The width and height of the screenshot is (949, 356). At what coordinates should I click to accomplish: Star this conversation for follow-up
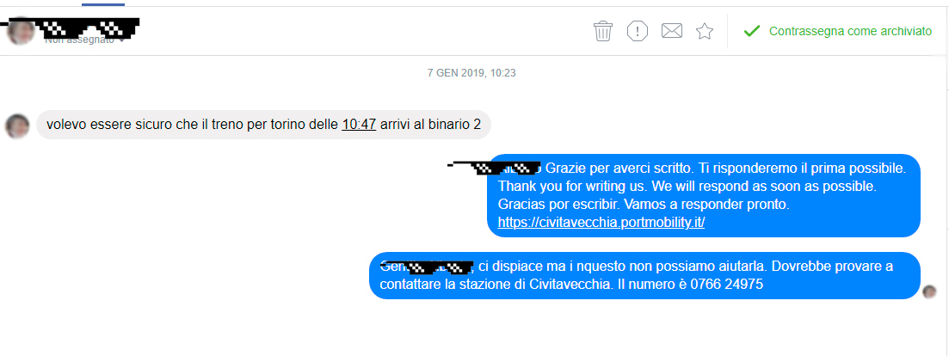[x=705, y=31]
